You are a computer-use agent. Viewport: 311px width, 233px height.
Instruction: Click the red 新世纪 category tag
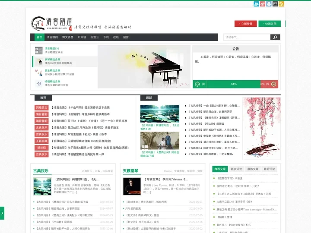(41, 148)
